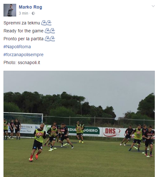Click the 'Pronto per la partita' text line
Image resolution: width=158 pixels, height=177 pixels.
pyautogui.click(x=24, y=39)
